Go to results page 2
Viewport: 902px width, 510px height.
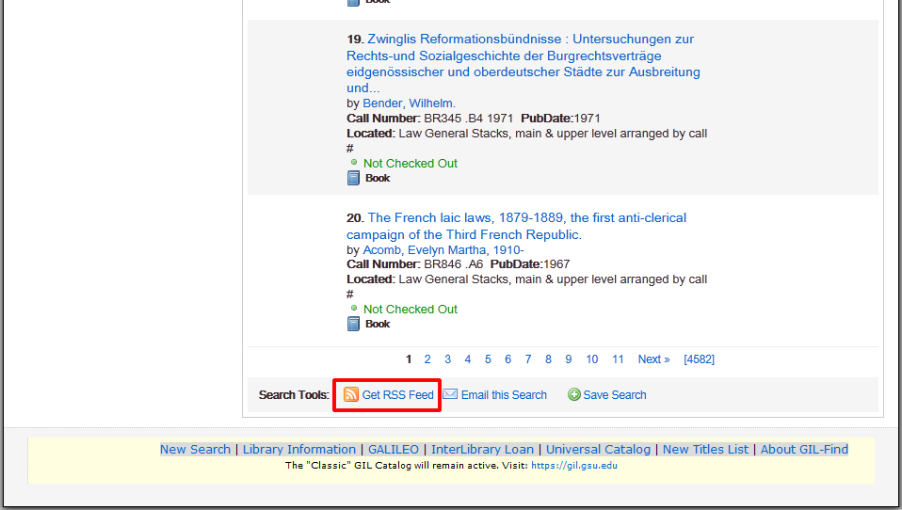tap(427, 359)
